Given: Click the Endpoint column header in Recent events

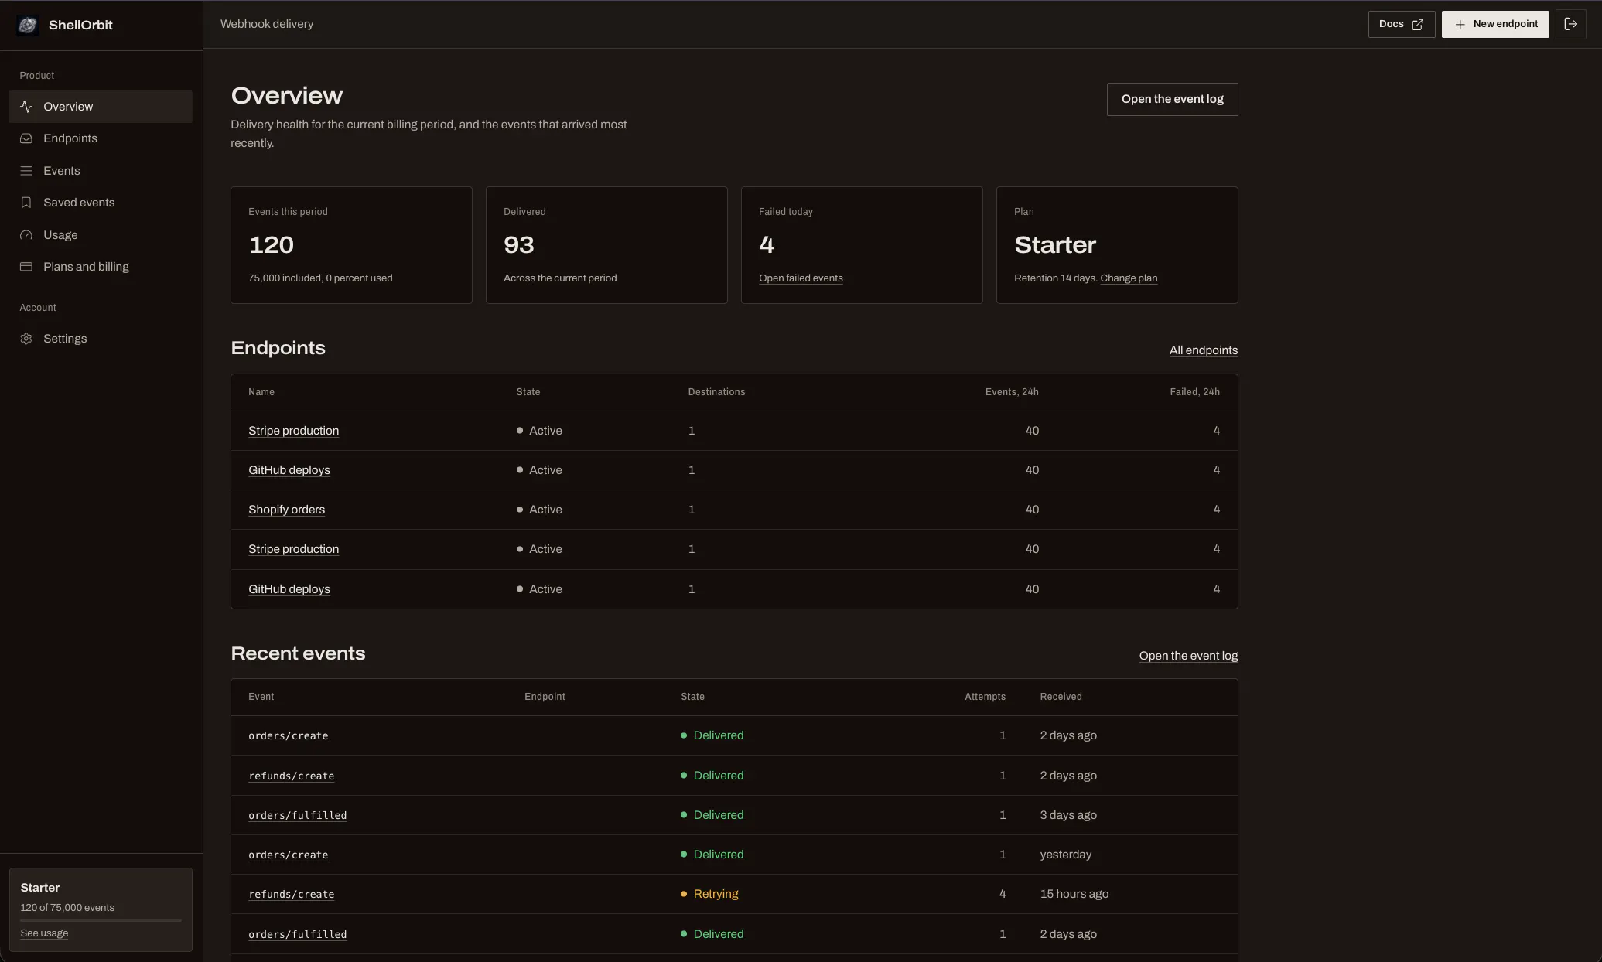Looking at the screenshot, I should click(x=545, y=697).
